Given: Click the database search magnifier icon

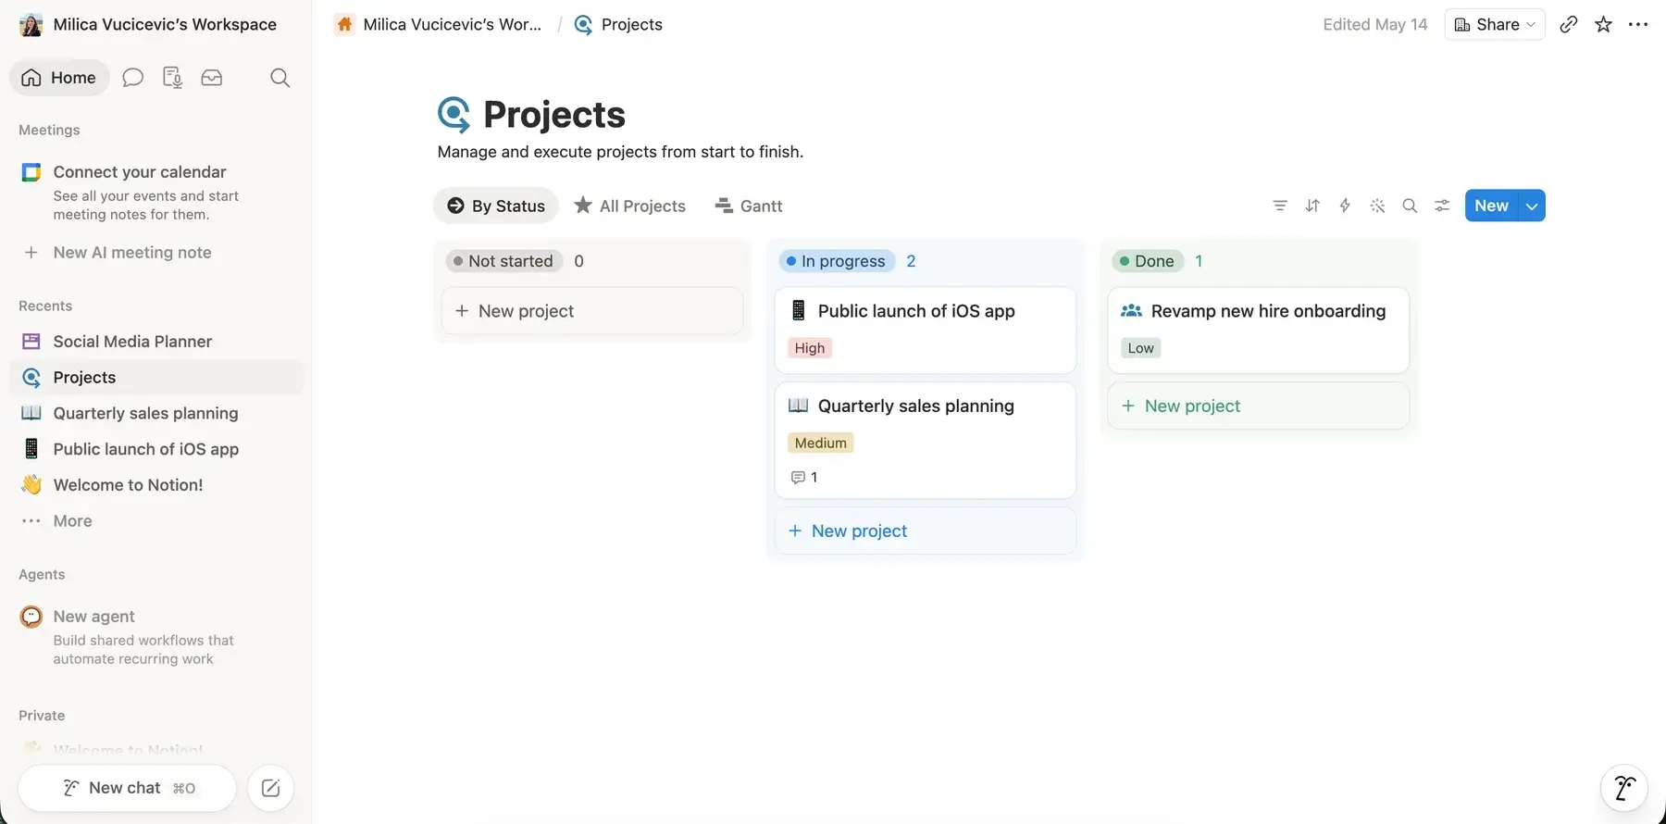Looking at the screenshot, I should click(x=1410, y=206).
